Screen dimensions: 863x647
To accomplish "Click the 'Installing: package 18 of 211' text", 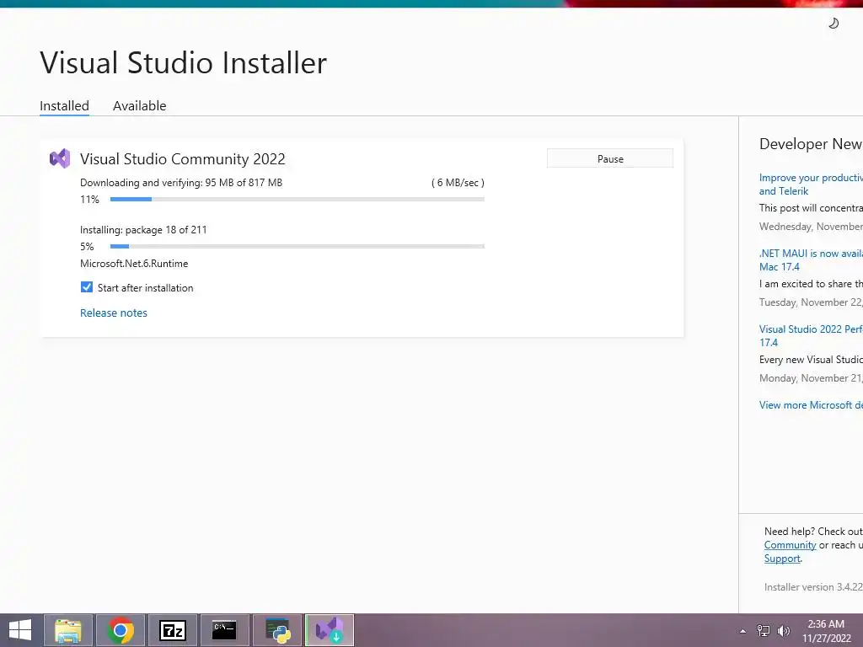I will [143, 230].
